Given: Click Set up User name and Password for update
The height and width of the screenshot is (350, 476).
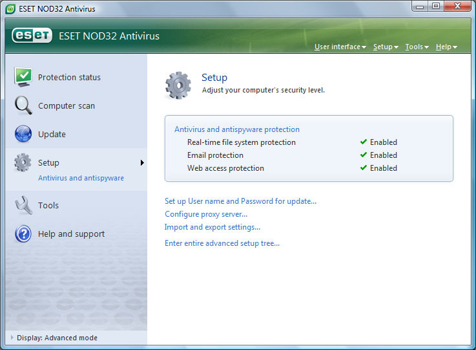Looking at the screenshot, I should pyautogui.click(x=240, y=201).
